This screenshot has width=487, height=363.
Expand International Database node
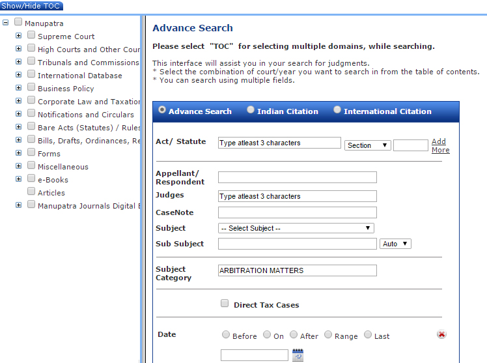pos(19,75)
